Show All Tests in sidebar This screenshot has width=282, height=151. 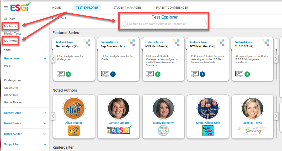tap(10, 19)
